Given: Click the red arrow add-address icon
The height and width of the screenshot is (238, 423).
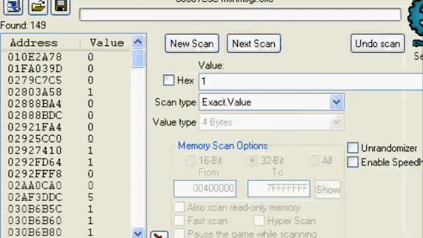Looking at the screenshot, I should coord(159,235).
